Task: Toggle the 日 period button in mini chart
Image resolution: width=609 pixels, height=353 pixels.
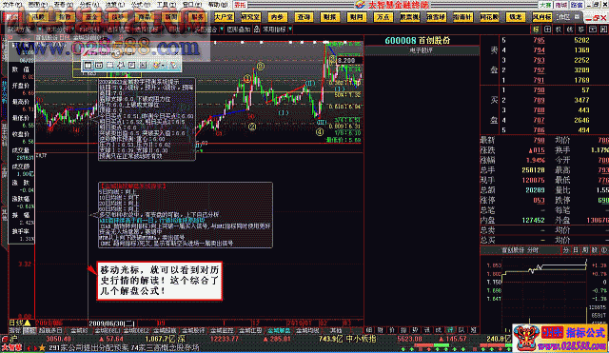Action: pyautogui.click(x=576, y=250)
